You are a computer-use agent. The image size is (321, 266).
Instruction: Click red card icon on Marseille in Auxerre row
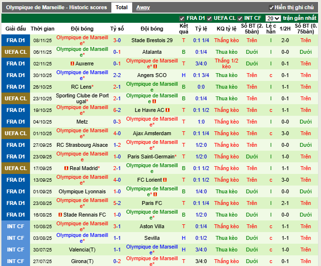point(155,66)
